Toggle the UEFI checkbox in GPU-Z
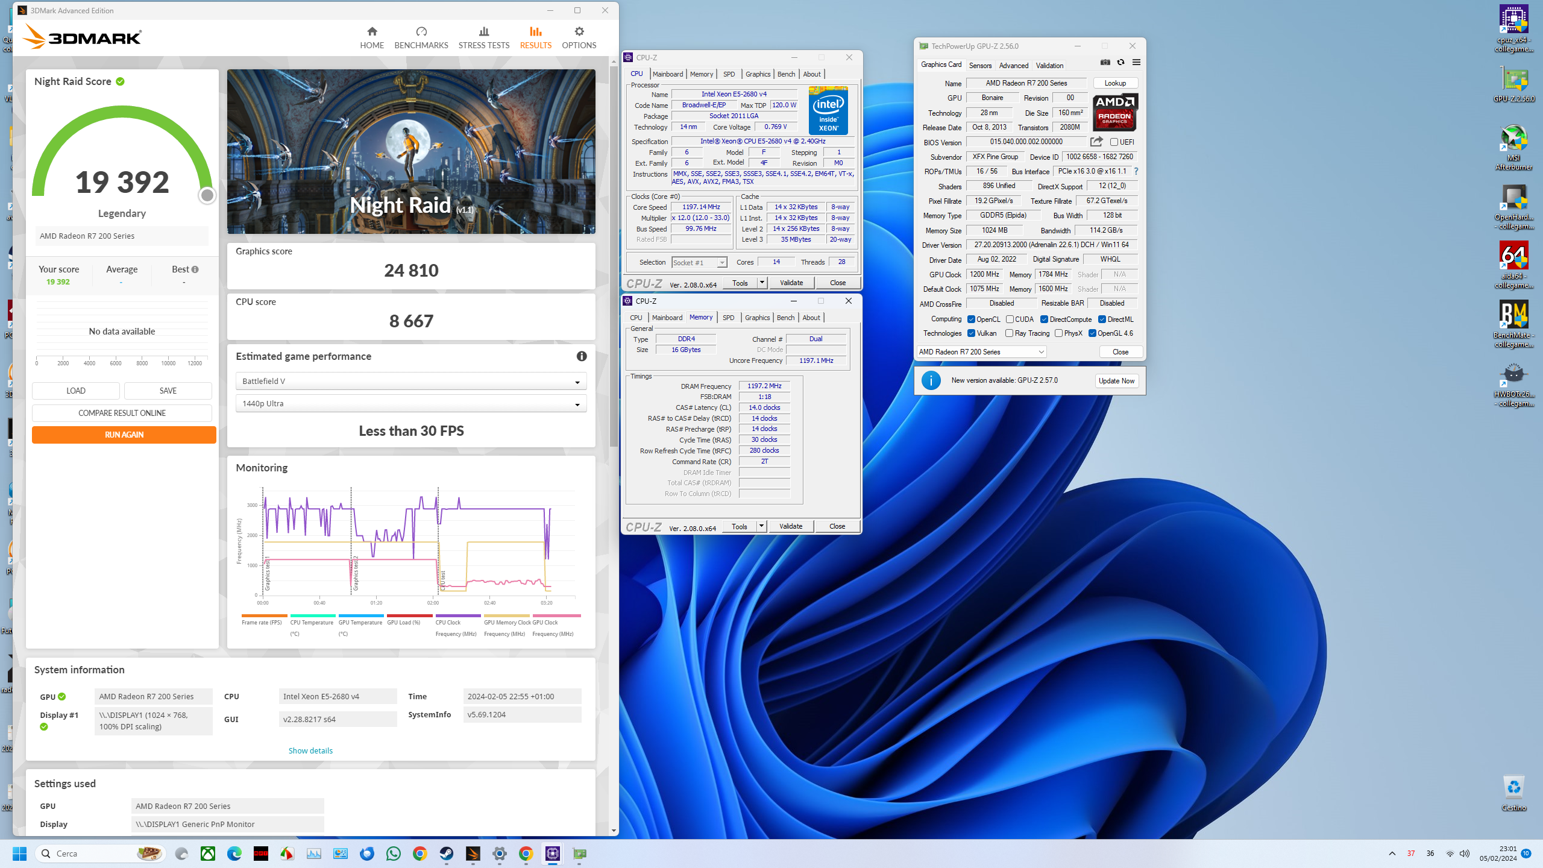 pos(1114,142)
